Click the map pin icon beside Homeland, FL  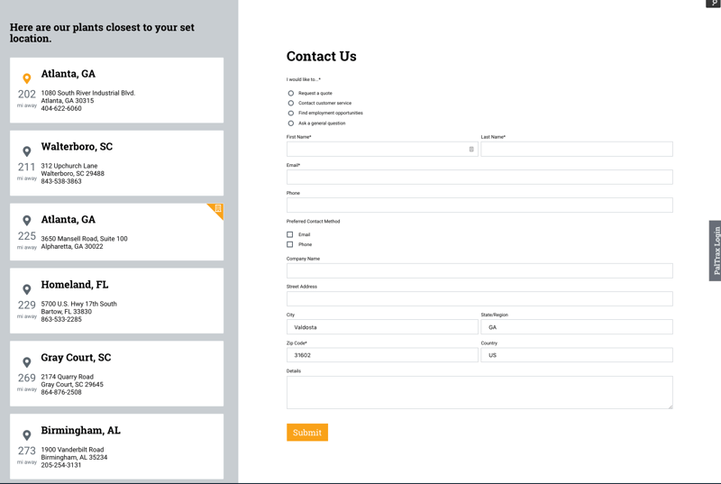27,289
